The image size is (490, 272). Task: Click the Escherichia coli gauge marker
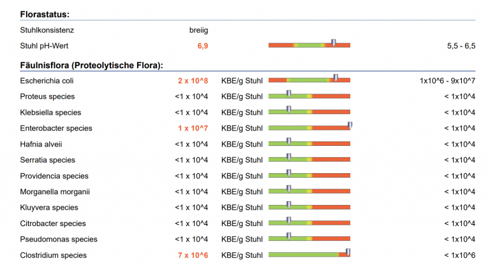pyautogui.click(x=336, y=78)
